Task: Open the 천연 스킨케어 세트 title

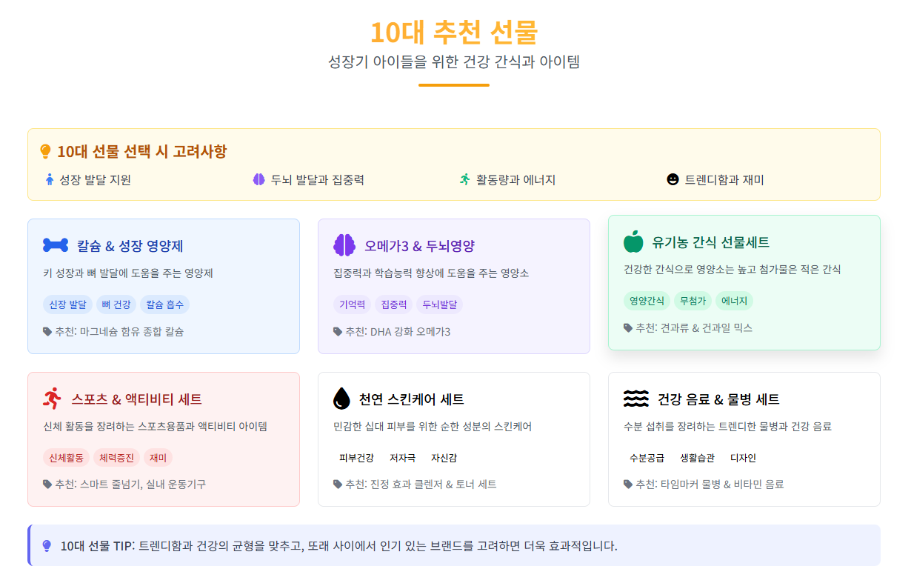Action: click(x=412, y=399)
